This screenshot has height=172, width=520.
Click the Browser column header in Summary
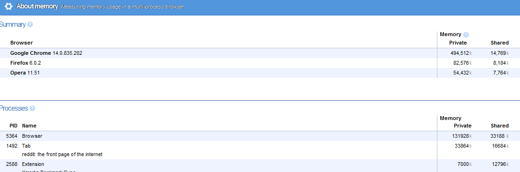tap(22, 43)
